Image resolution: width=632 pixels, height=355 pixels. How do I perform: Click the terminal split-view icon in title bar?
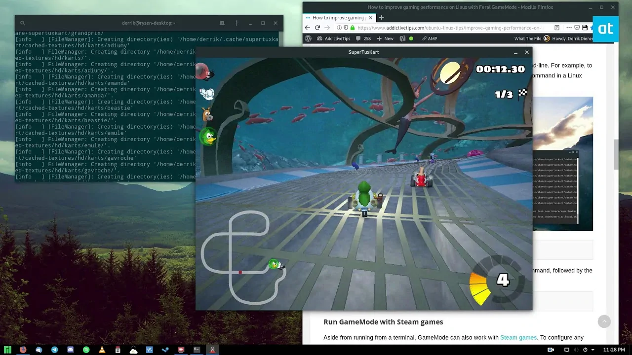tap(222, 23)
